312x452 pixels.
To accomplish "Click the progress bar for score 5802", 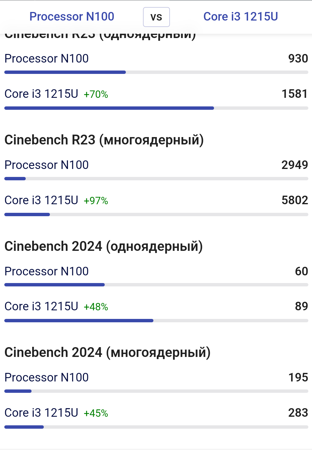I will pos(156,214).
